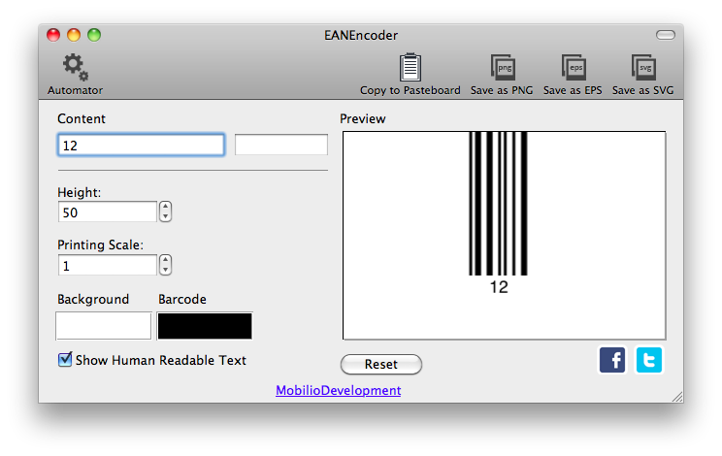Click the yellow minimize window button
Viewport: 722px width, 456px height.
pos(74,35)
